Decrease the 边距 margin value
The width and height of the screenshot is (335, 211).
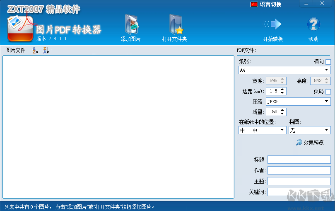coord(282,93)
